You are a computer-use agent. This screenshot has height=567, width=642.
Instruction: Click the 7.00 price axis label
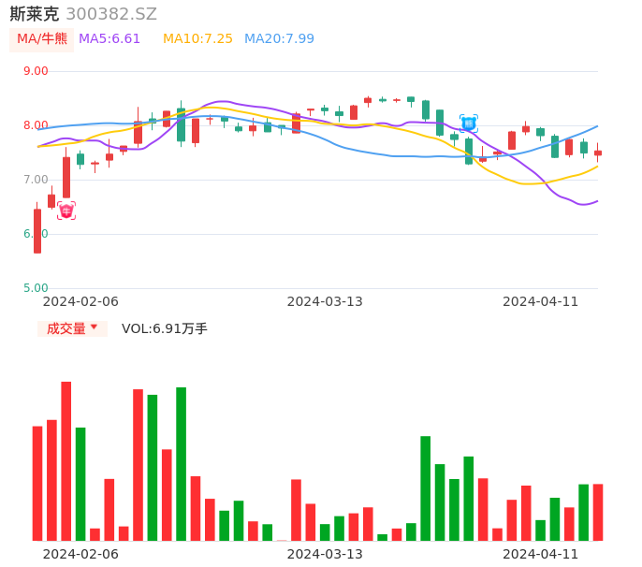(36, 180)
